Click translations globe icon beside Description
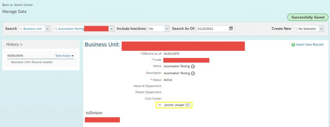Viewport: 330px width, 127px height. tap(193, 73)
